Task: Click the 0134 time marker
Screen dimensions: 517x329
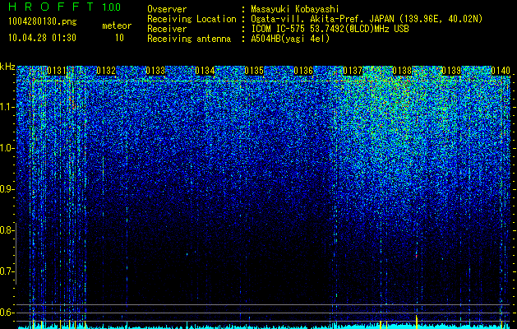Action: click(205, 71)
